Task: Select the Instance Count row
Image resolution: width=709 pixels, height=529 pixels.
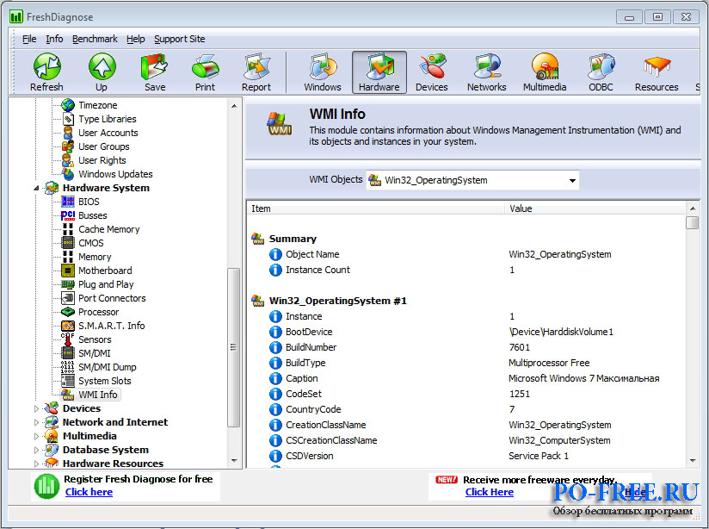Action: click(x=466, y=270)
